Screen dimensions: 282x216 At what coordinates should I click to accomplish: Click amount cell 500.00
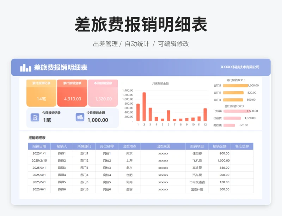point(219,189)
